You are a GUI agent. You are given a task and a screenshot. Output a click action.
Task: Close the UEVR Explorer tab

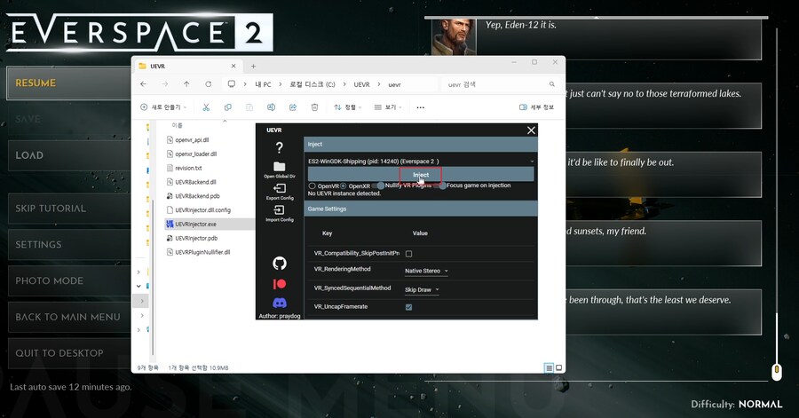pyautogui.click(x=233, y=67)
